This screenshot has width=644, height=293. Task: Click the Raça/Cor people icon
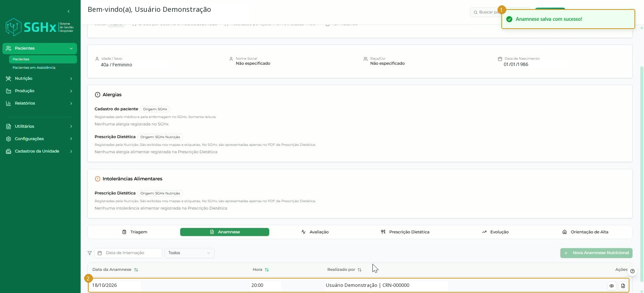tap(366, 59)
